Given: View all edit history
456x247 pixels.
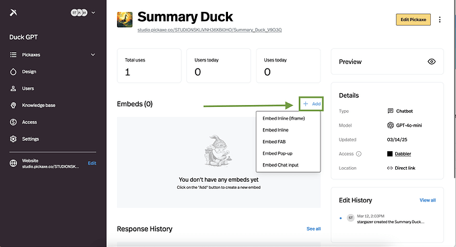Looking at the screenshot, I should coord(428,200).
